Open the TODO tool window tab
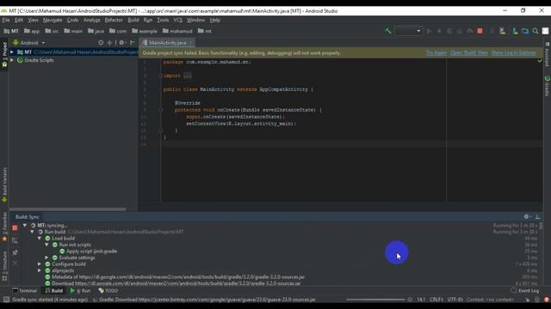551x309 pixels. [108, 291]
